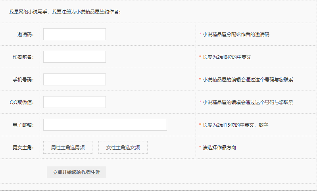
Task: Click the hint text beside 手机号码 field
Action: [248, 80]
